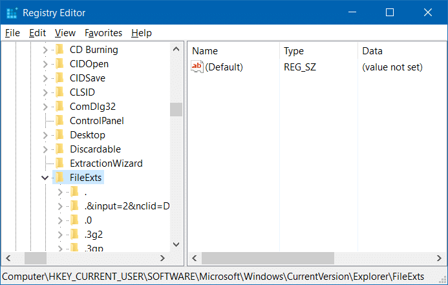Image resolution: width=448 pixels, height=285 pixels.
Task: Select the FileExts folder icon
Action: coord(59,178)
